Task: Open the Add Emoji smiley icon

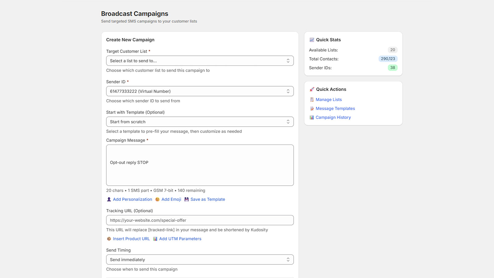Action: [157, 199]
